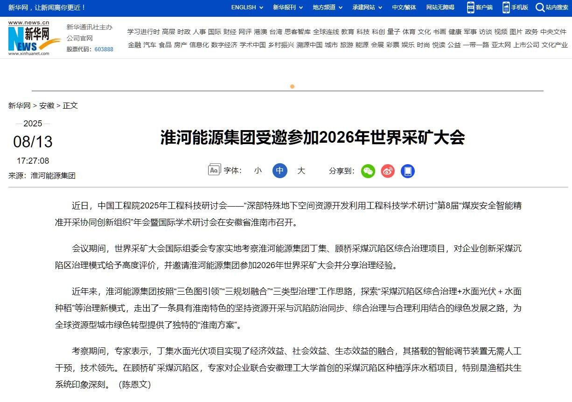
Task: Expand the 地方频道 dropdown menu
Action: (328, 7)
